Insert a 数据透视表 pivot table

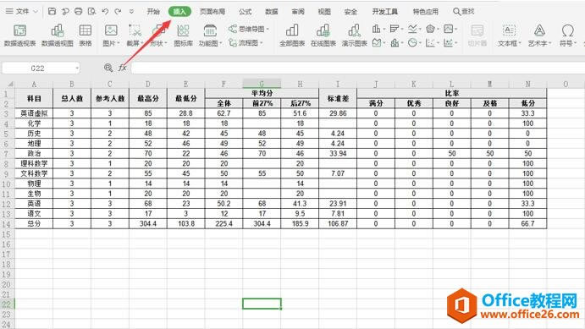[19, 36]
